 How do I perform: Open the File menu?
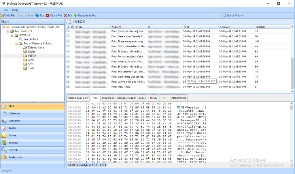click(6, 10)
